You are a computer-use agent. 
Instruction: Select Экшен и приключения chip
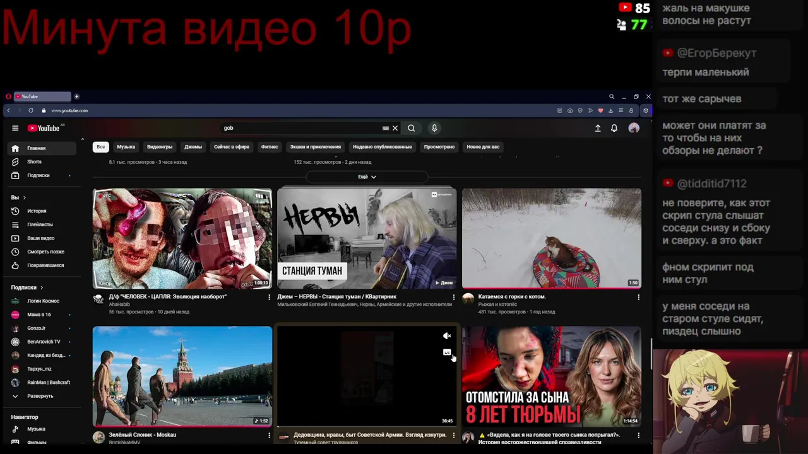pyautogui.click(x=316, y=147)
